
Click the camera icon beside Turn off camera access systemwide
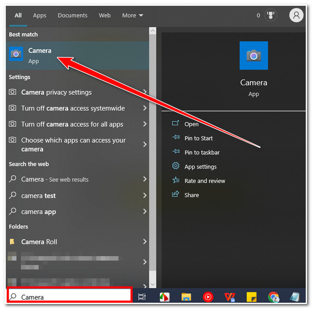click(x=12, y=108)
